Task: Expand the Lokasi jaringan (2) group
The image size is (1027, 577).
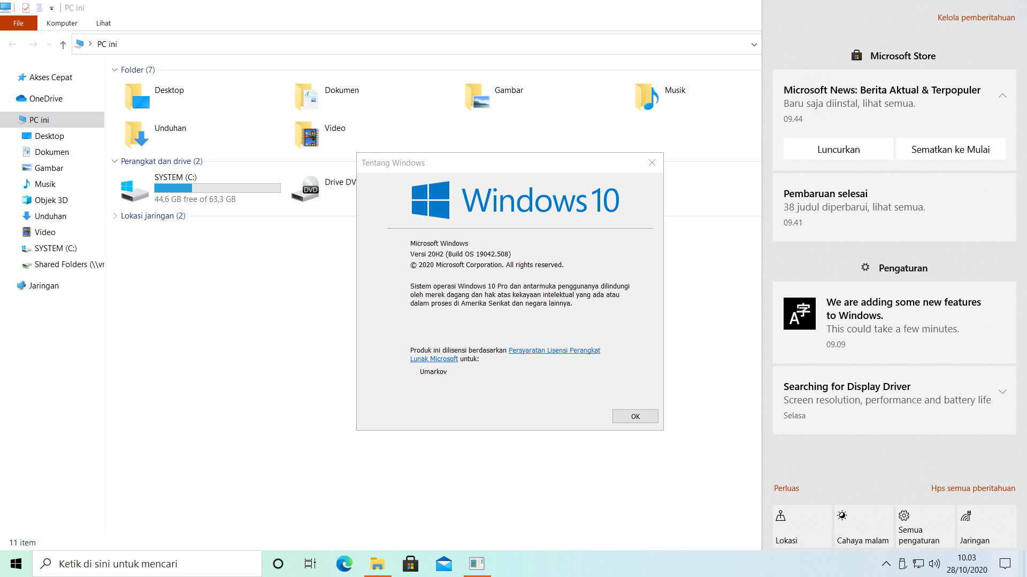Action: pyautogui.click(x=114, y=216)
